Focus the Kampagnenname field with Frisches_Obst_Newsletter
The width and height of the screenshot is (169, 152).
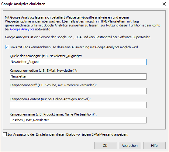coord(78,120)
